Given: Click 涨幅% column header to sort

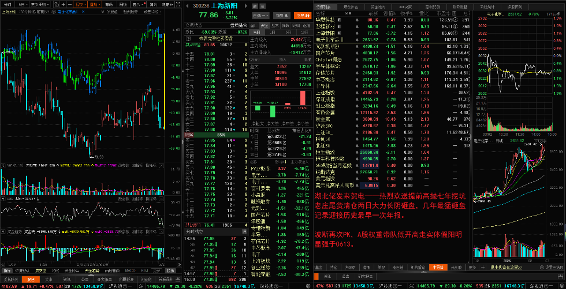Looking at the screenshot, I should pos(390,13).
